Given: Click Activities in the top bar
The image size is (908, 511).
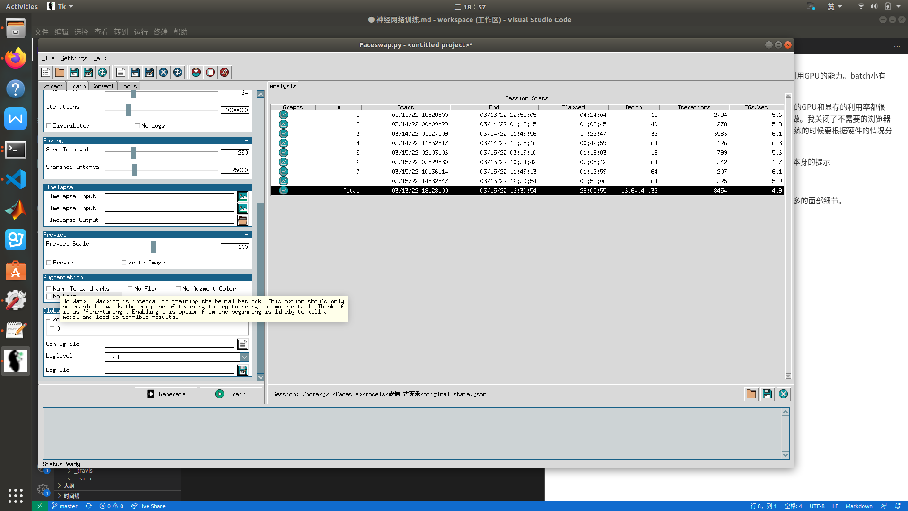Looking at the screenshot, I should click(22, 7).
